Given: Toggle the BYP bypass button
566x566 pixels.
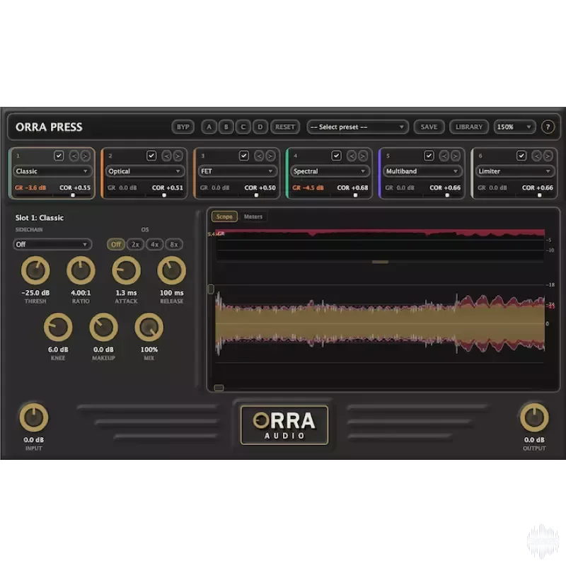Looking at the screenshot, I should pyautogui.click(x=183, y=127).
